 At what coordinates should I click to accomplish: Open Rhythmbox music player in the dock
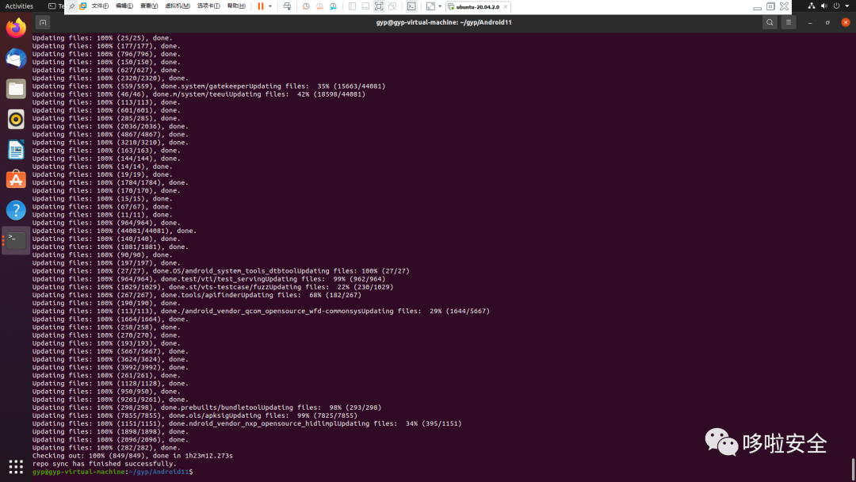[x=16, y=119]
